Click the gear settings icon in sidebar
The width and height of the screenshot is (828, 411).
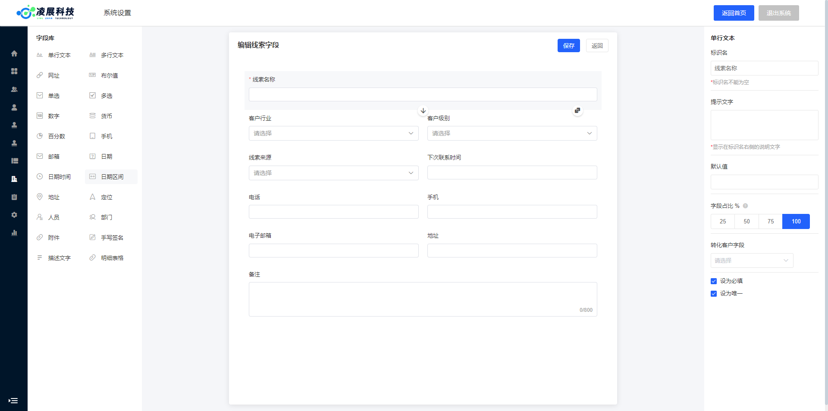click(x=14, y=215)
